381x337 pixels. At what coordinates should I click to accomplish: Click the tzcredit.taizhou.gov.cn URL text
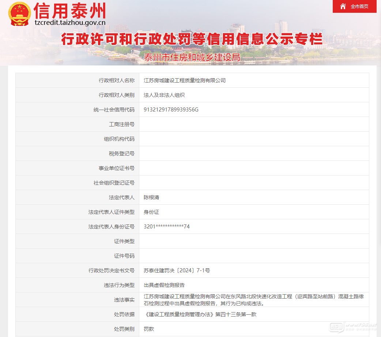coord(70,22)
